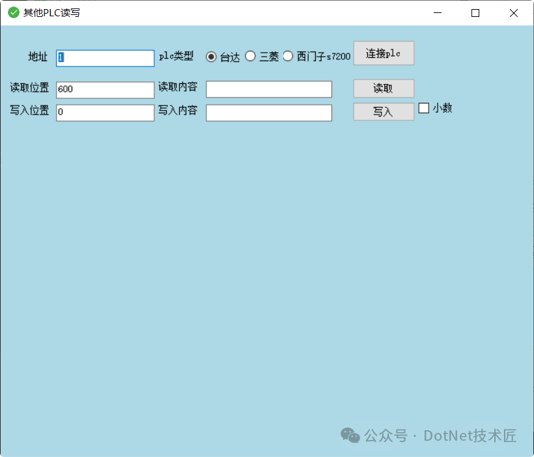Click the 读取位置 field showing 600

pos(105,90)
